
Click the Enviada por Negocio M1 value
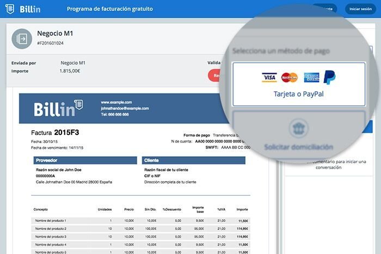[73, 63]
